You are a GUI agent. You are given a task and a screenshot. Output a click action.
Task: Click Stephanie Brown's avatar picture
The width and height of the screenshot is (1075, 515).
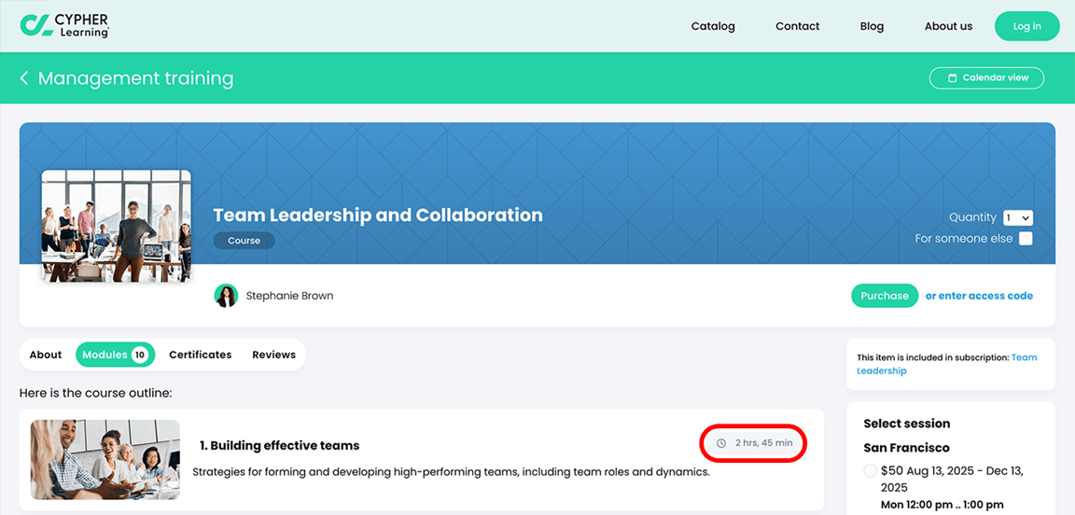click(x=226, y=296)
